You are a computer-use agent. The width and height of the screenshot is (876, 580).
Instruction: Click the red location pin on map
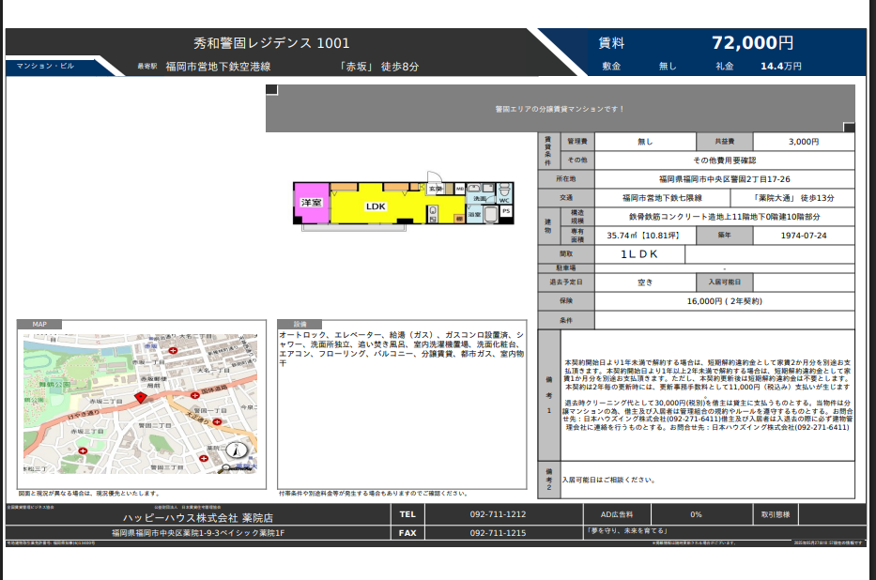click(x=141, y=397)
